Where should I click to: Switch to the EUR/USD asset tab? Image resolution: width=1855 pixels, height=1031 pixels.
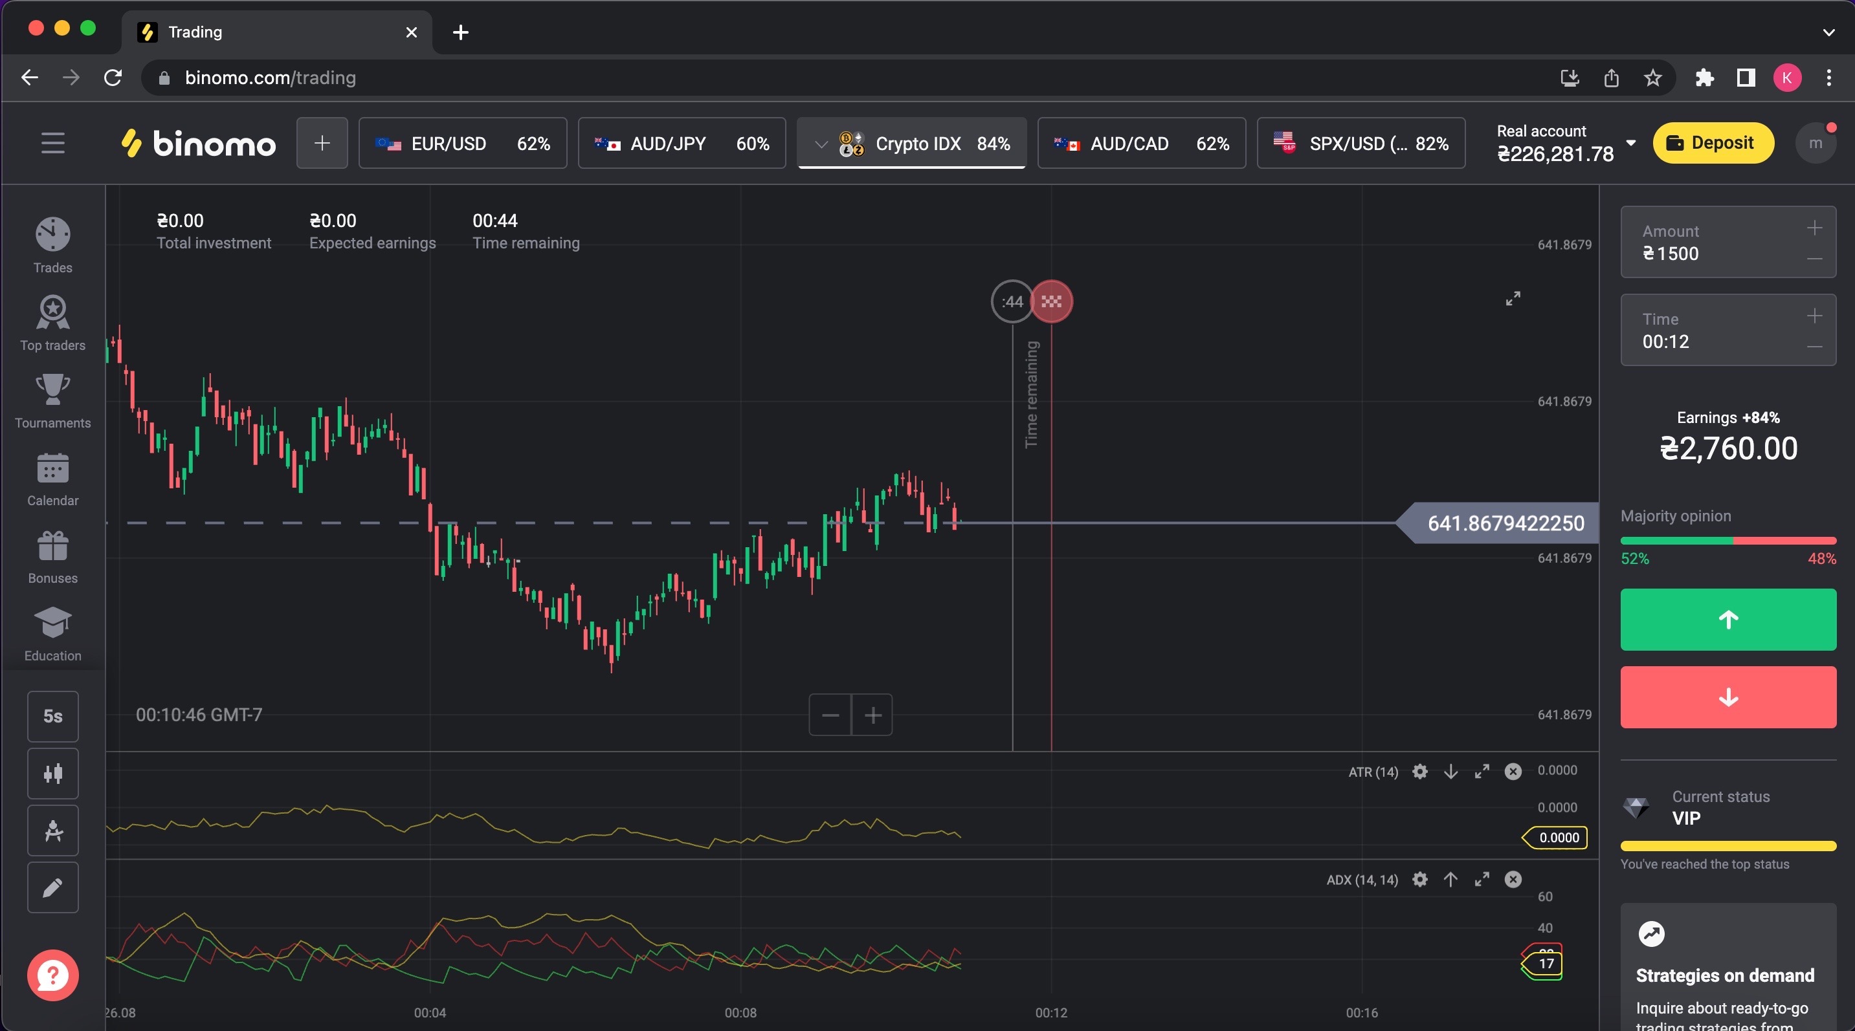[462, 143]
